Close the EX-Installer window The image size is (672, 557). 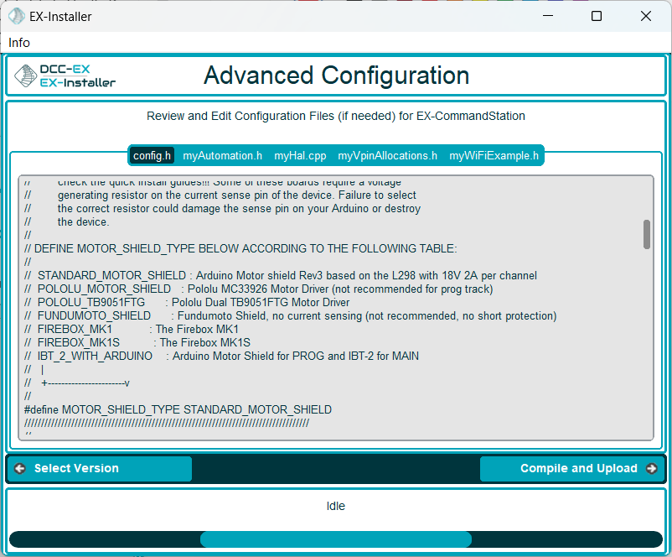(646, 16)
